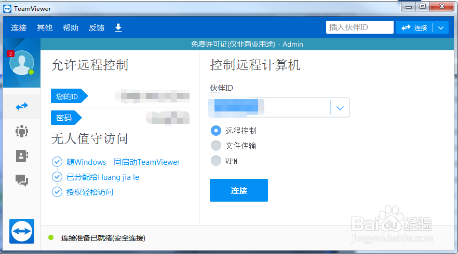Select the VPN radio button
The image size is (458, 254).
pyautogui.click(x=216, y=161)
